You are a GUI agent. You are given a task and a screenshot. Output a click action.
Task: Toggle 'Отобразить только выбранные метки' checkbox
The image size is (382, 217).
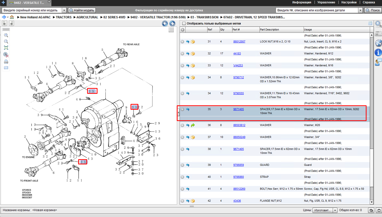pyautogui.click(x=184, y=23)
